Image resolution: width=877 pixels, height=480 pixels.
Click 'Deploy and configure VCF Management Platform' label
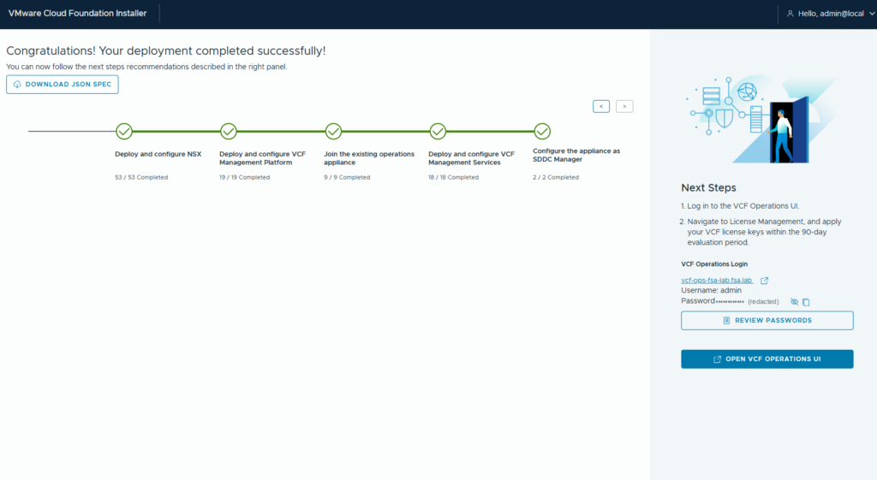(262, 158)
